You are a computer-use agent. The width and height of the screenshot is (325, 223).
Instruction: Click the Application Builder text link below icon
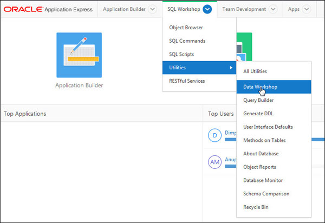tap(79, 86)
